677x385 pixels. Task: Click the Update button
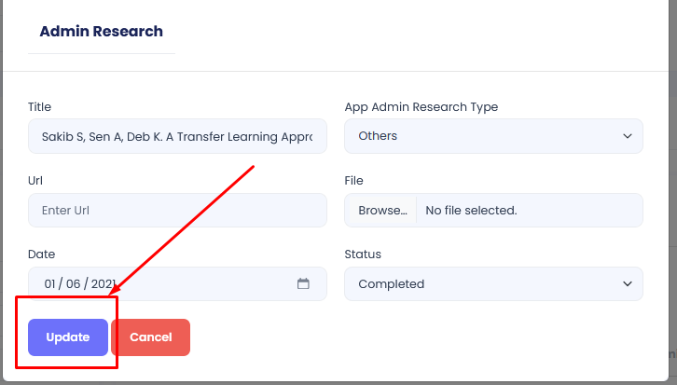click(x=68, y=337)
